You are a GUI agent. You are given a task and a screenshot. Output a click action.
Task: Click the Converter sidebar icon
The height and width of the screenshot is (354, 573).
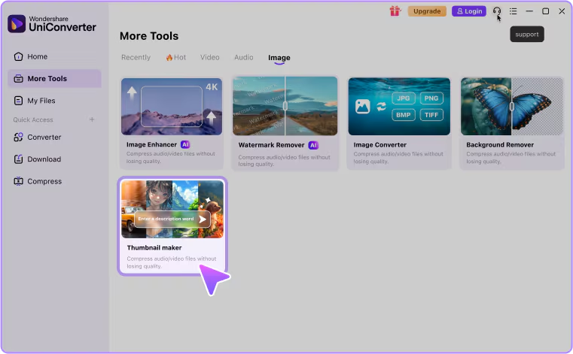click(18, 138)
